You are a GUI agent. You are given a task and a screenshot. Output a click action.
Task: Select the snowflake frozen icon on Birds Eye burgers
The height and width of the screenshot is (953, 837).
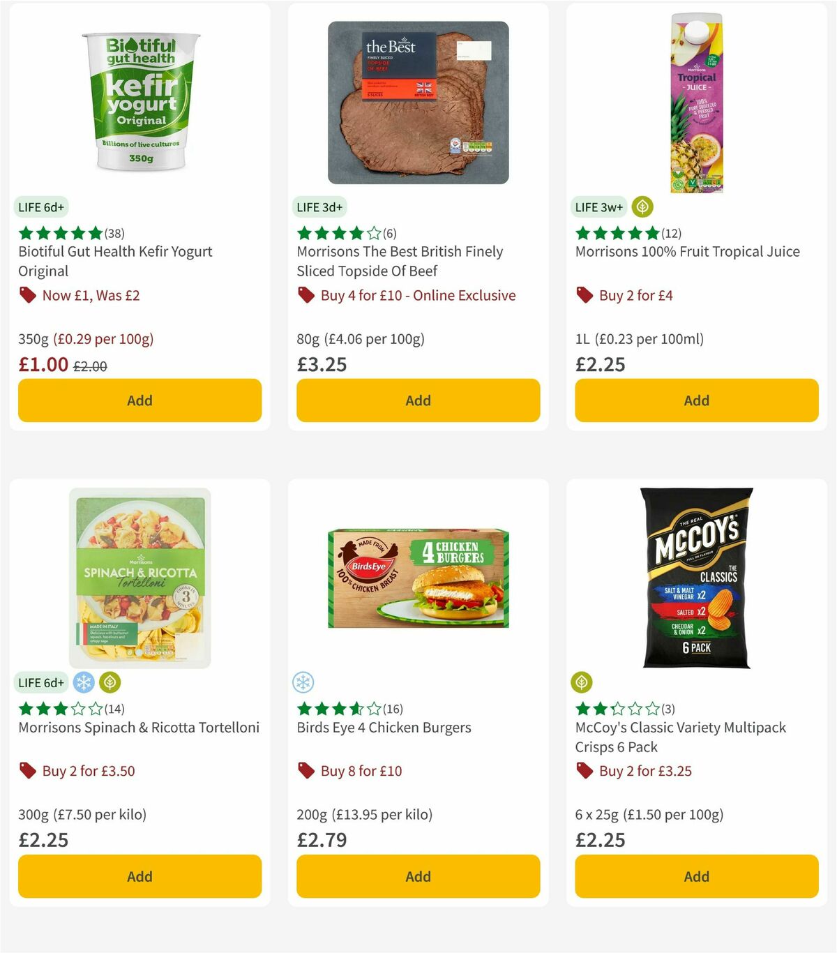click(303, 682)
